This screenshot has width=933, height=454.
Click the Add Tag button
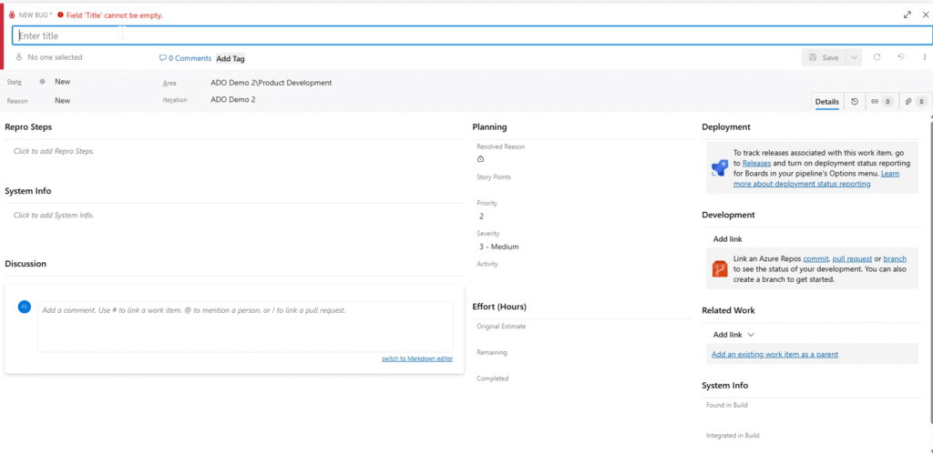point(230,58)
